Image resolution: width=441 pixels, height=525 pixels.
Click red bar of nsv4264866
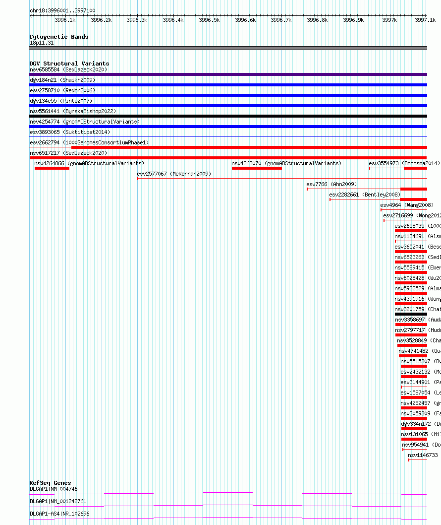[52, 168]
